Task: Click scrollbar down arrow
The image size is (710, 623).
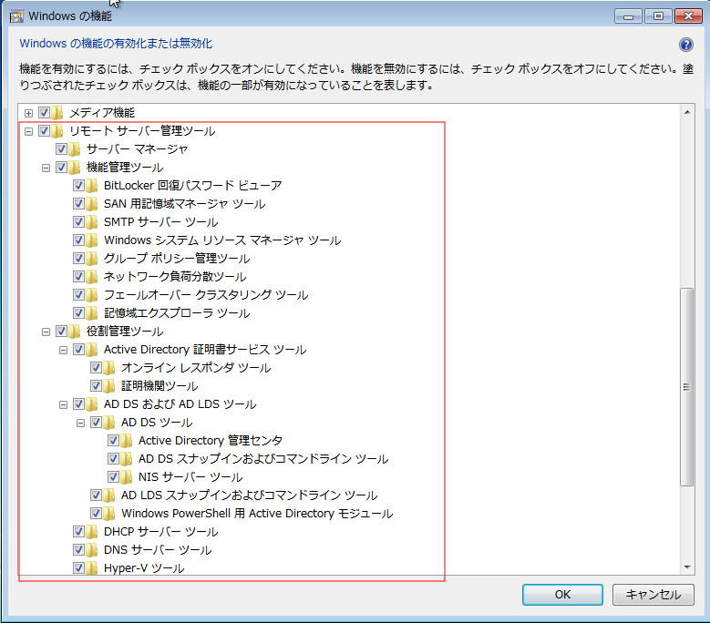Action: click(x=687, y=567)
